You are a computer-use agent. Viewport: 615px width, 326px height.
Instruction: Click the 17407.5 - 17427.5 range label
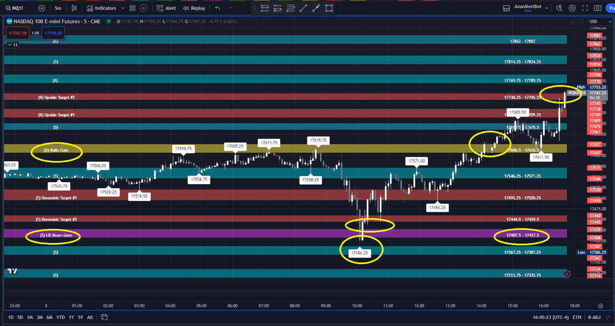[x=522, y=236]
